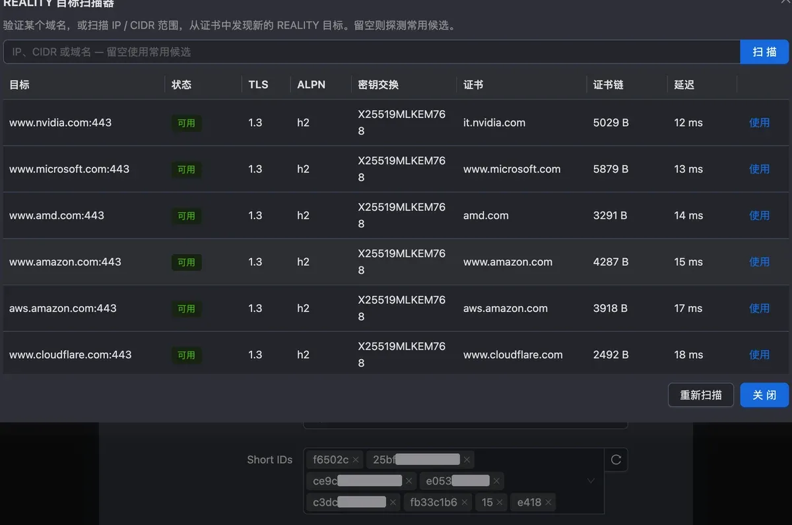Use the www.cloudflare.com:443 target
Screen dimensions: 792x525
(x=760, y=354)
